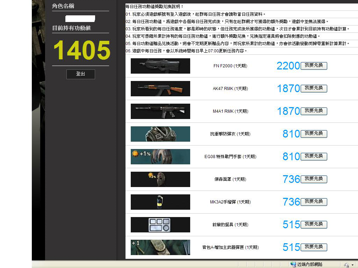Click the EG08 特殊戰鬥手套 gloves thumbnail
The height and width of the screenshot is (268, 358).
tap(160, 157)
